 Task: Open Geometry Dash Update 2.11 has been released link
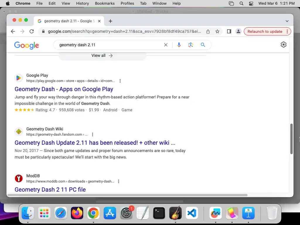coord(95,143)
